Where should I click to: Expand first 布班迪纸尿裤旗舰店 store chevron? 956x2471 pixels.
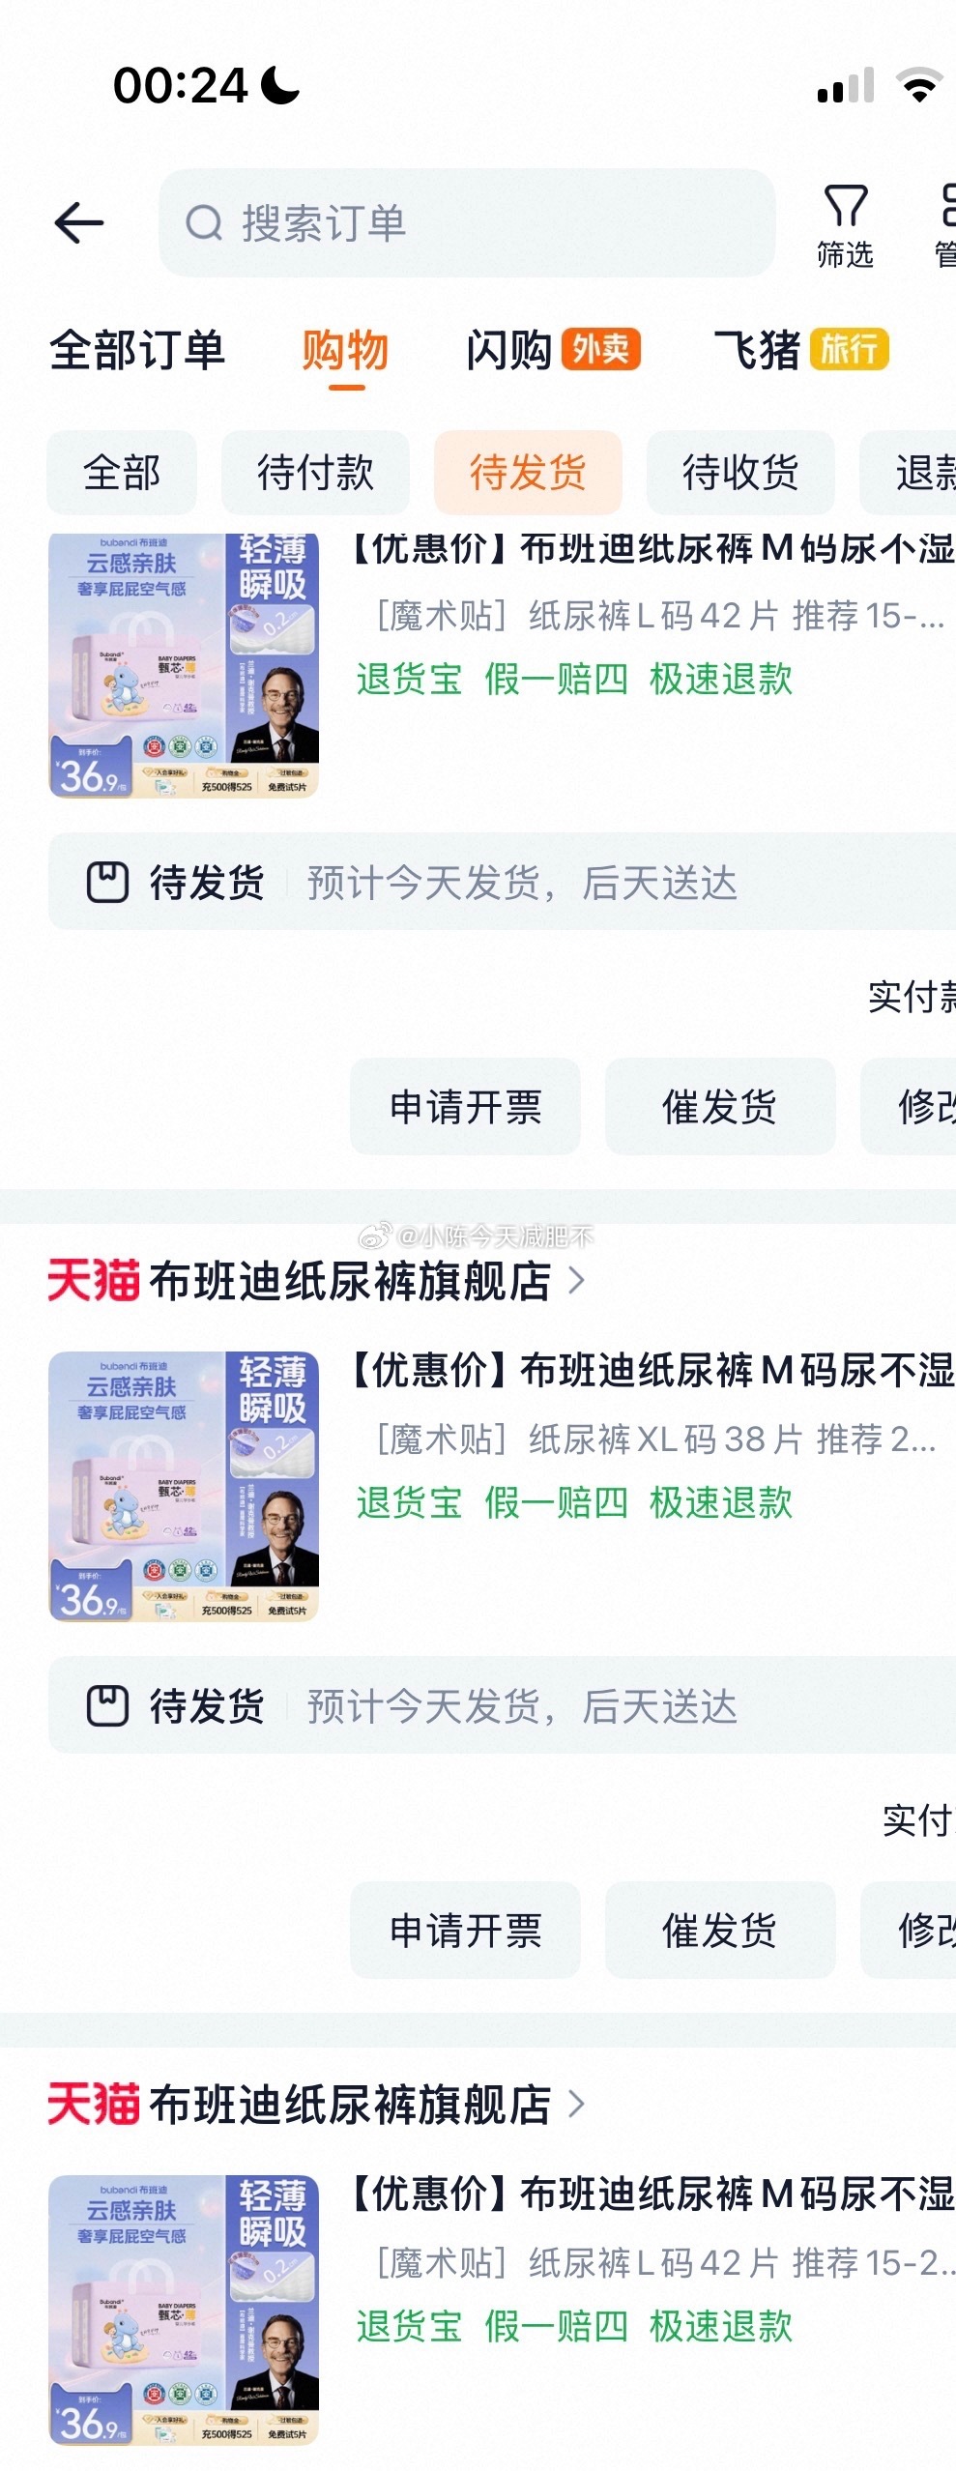pos(576,1281)
